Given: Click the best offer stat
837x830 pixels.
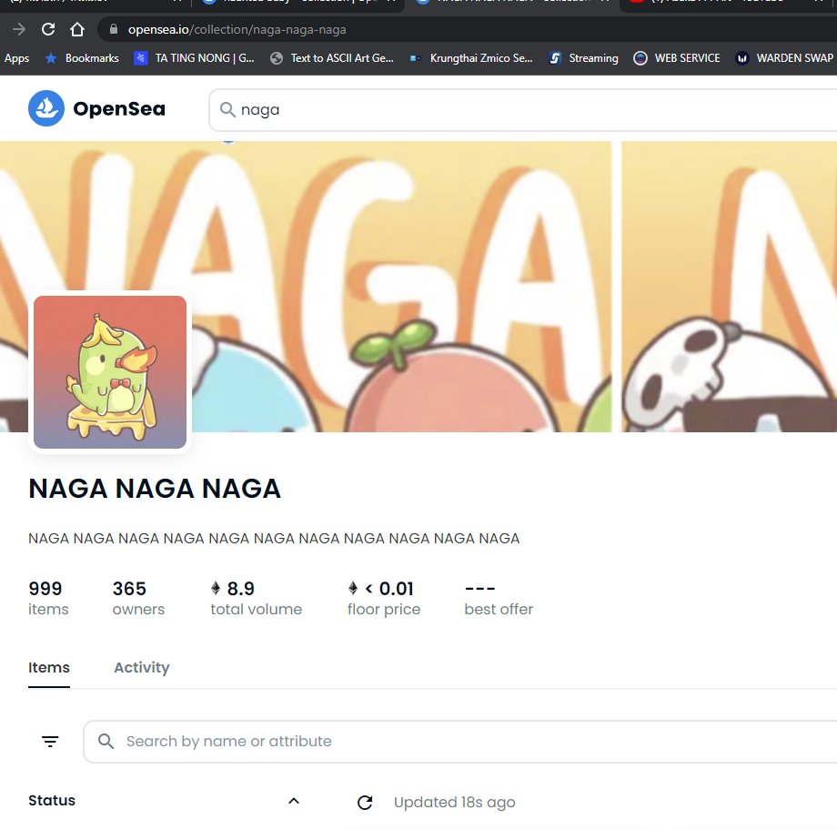Looking at the screenshot, I should tap(499, 598).
